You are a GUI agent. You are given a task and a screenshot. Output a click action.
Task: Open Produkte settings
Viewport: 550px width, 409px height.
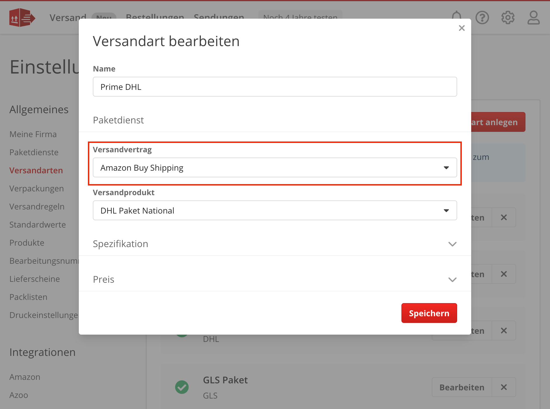pyautogui.click(x=27, y=243)
